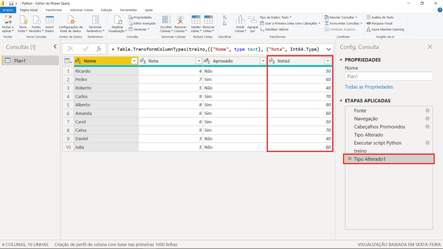Screen dimensions: 443x249
Task: Open the Nota2 column filter dropdown
Action: pos(328,61)
